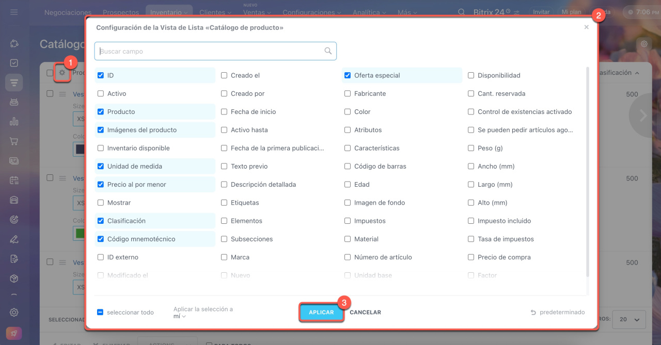
Task: Enable the Activo field checkbox
Action: point(101,94)
